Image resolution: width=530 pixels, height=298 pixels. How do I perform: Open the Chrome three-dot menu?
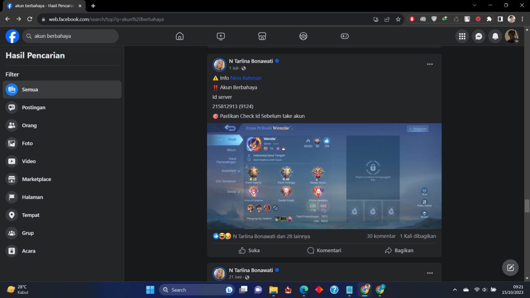pos(523,19)
